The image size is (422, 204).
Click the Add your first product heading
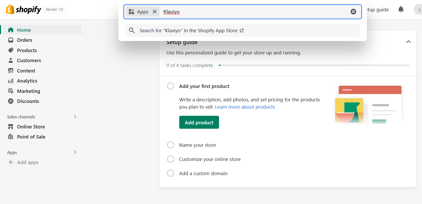(204, 86)
